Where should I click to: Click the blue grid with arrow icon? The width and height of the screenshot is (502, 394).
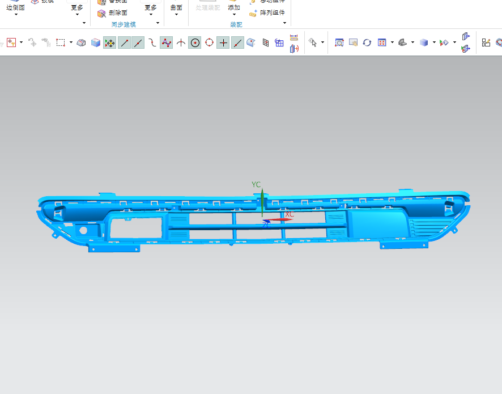pyautogui.click(x=279, y=43)
